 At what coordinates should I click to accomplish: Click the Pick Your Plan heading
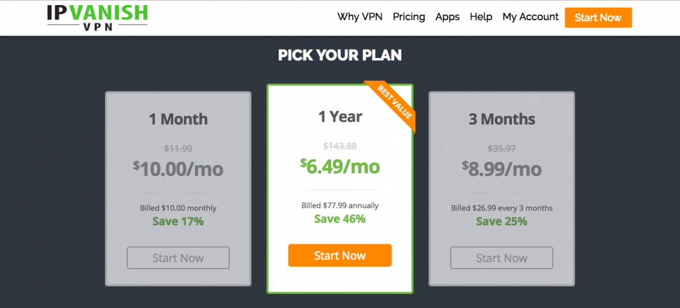click(340, 55)
